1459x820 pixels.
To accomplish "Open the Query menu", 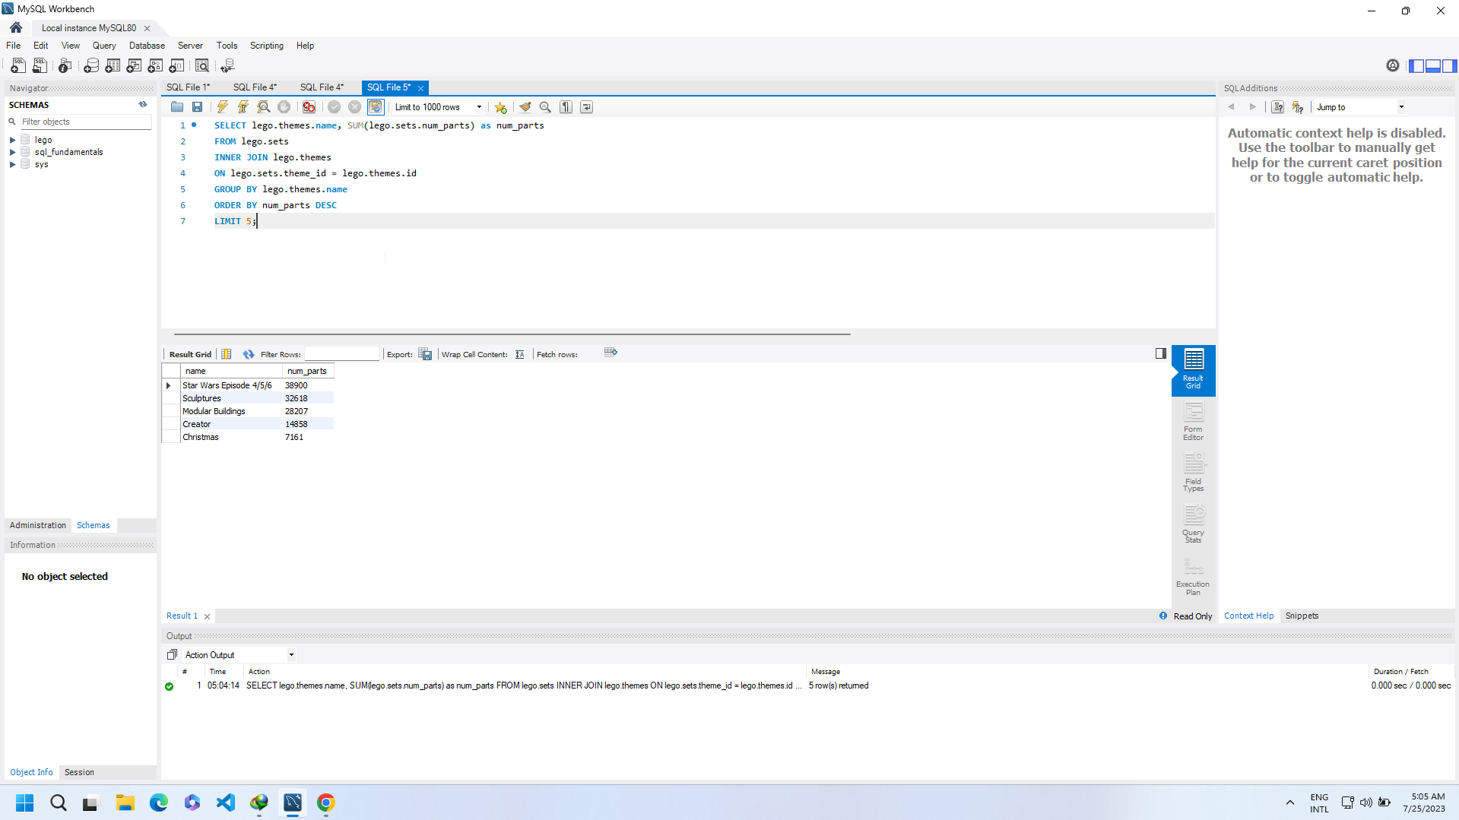I will (x=104, y=46).
